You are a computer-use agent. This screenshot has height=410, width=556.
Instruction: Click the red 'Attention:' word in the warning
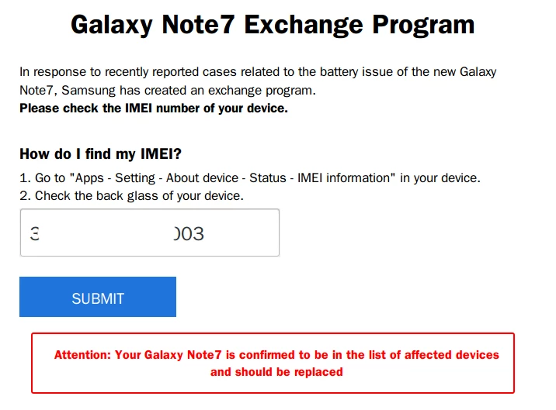(x=82, y=355)
